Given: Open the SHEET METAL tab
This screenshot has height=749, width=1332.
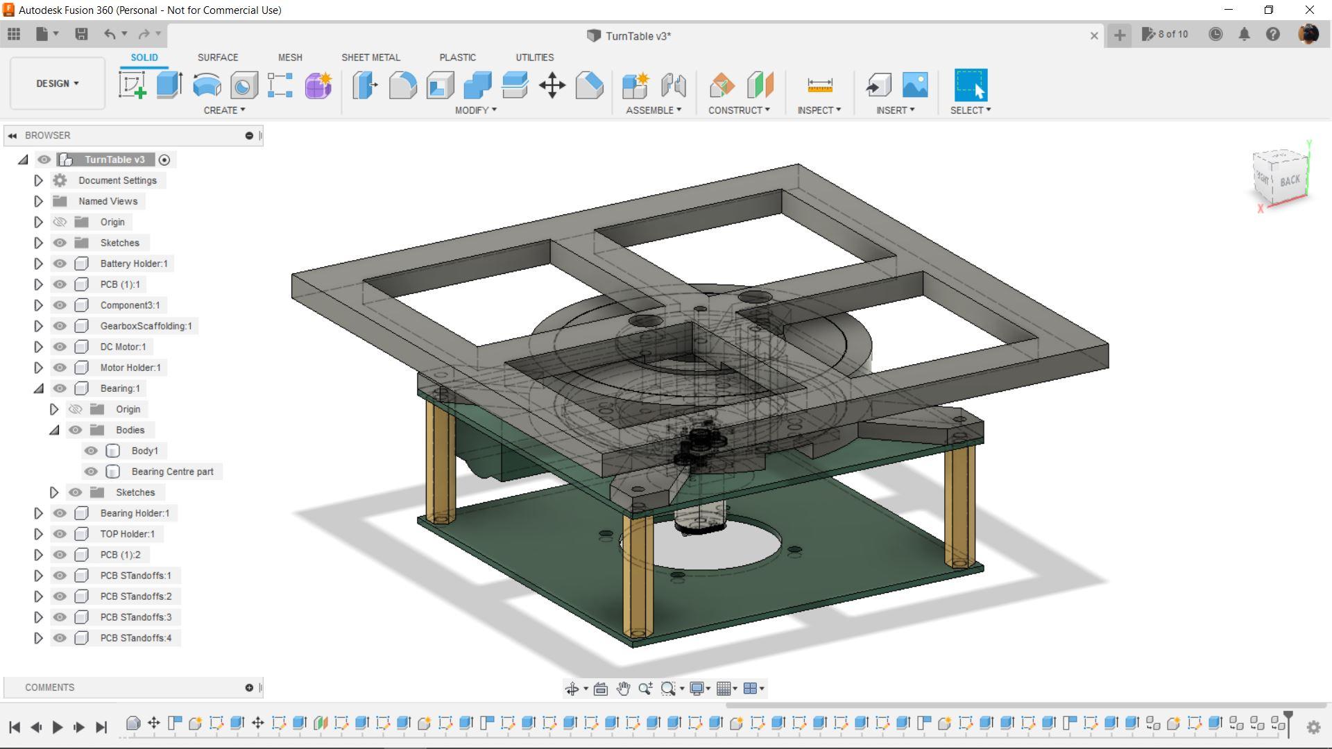Looking at the screenshot, I should [x=370, y=58].
